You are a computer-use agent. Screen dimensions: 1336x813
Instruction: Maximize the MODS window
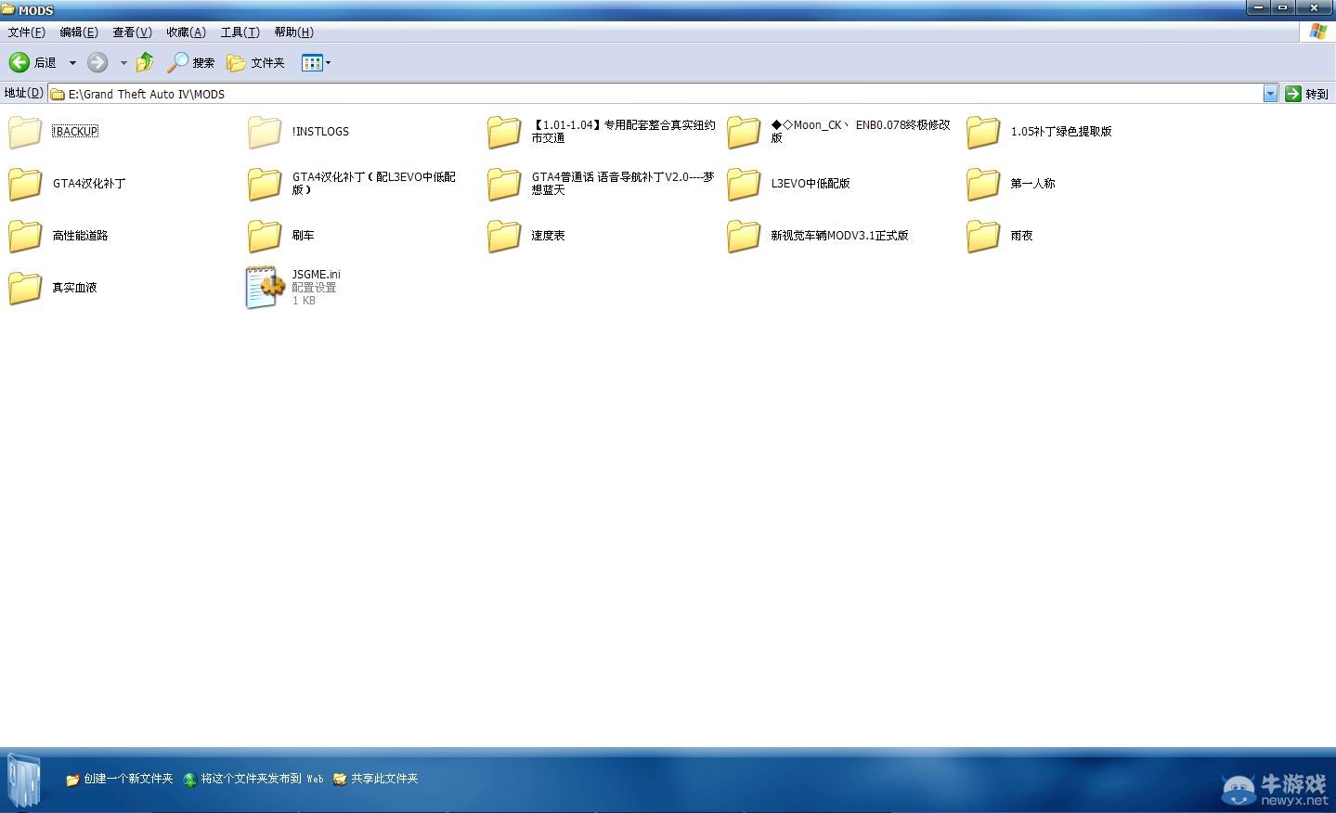tap(1284, 8)
